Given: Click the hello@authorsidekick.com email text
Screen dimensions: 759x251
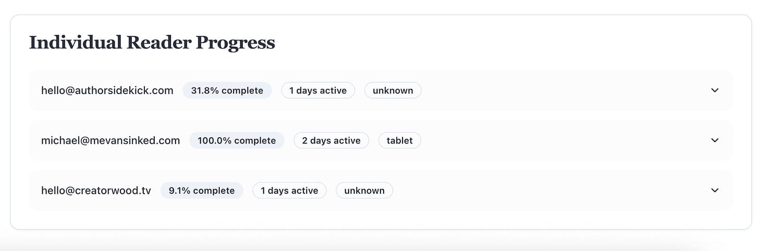Looking at the screenshot, I should (x=107, y=90).
